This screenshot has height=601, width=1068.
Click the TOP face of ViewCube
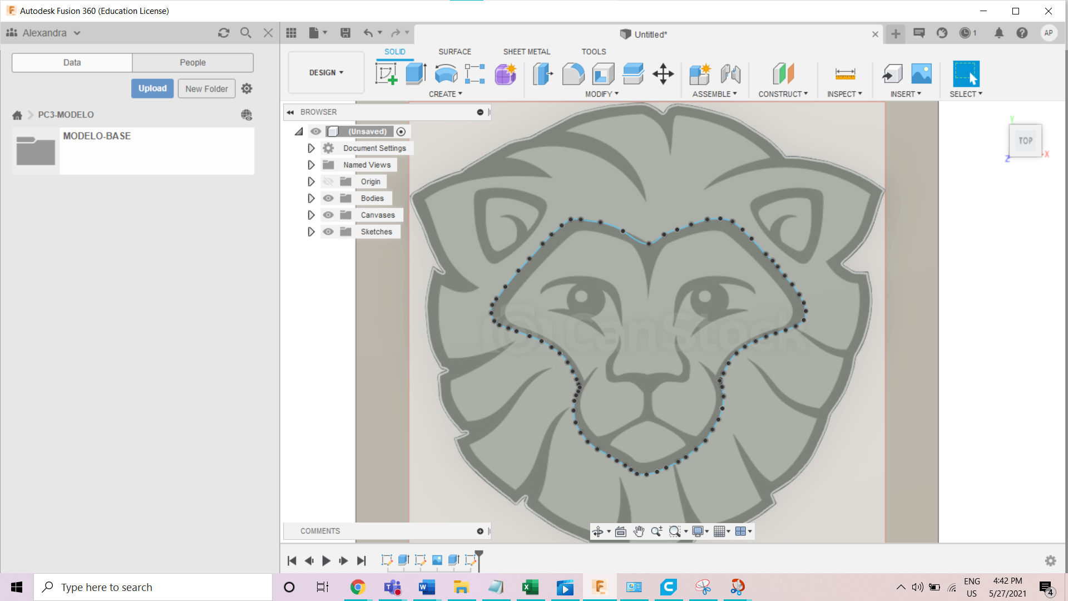[1025, 141]
